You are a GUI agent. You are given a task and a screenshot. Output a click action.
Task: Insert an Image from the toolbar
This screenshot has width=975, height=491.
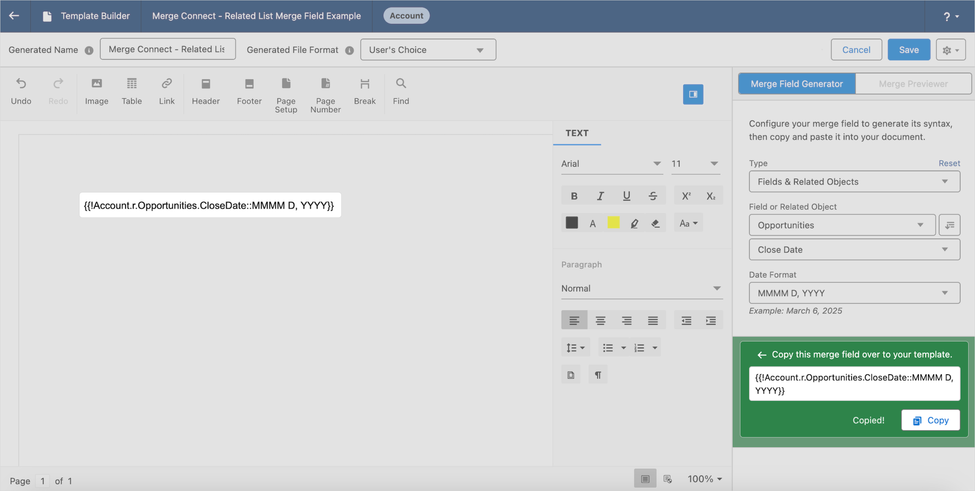pos(96,91)
